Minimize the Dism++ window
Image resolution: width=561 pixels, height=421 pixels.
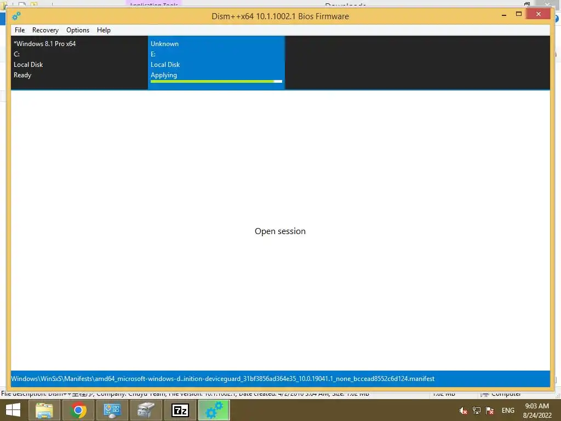pos(504,15)
